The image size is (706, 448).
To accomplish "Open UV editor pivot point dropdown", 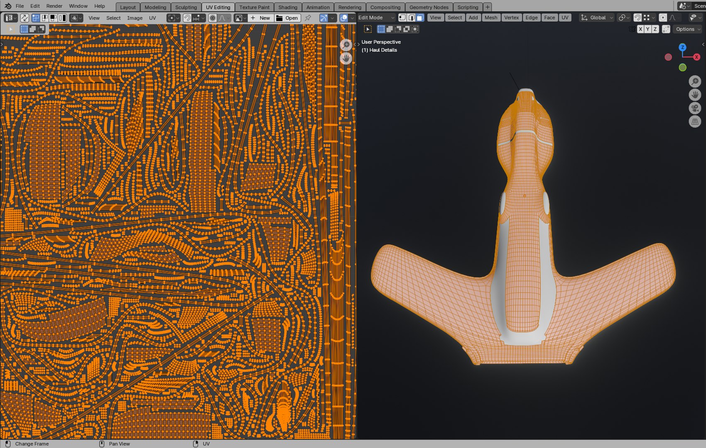I will pos(174,18).
